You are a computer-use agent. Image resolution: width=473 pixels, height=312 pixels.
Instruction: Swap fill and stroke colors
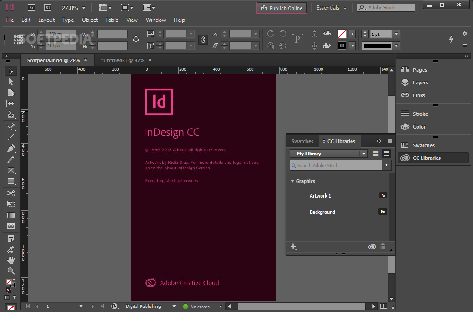point(14,280)
